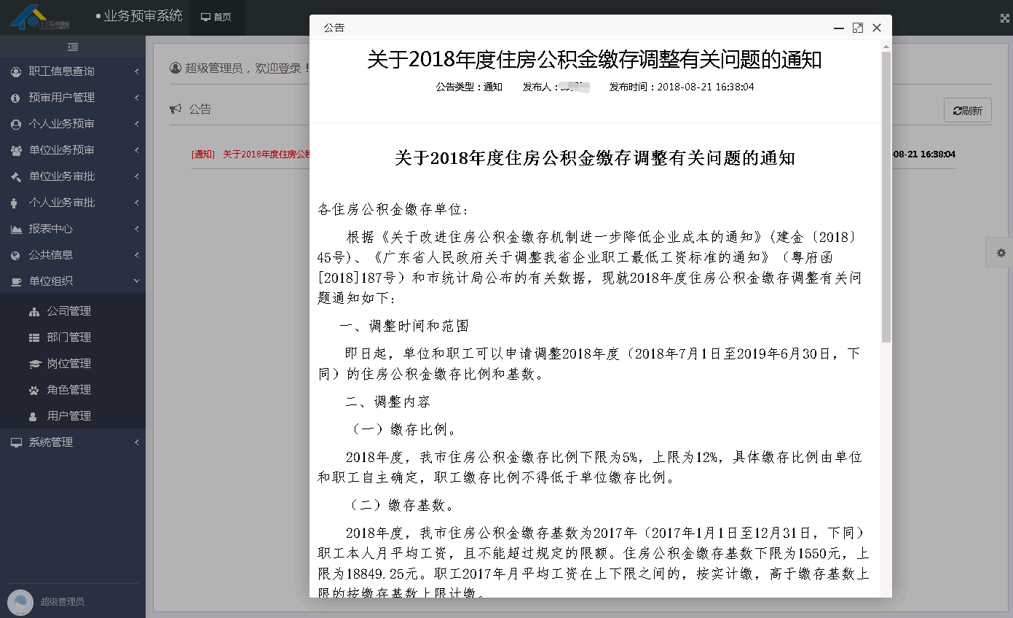
Task: Click the 发布时间 2018-08-21 16:38:04 text
Action: tap(682, 87)
